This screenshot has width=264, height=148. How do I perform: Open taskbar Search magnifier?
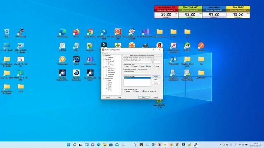pos(75,145)
